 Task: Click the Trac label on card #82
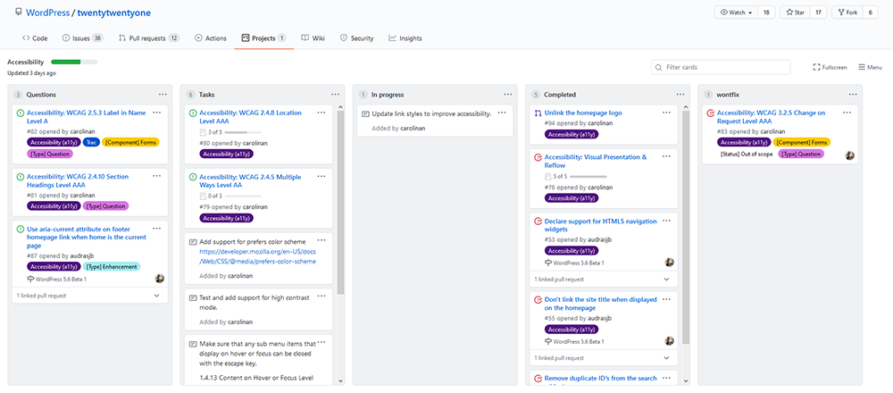pos(91,142)
